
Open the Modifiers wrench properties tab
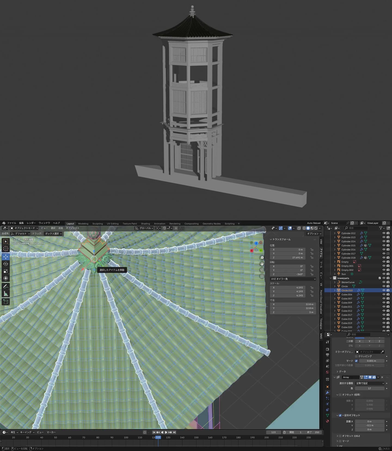(x=327, y=393)
